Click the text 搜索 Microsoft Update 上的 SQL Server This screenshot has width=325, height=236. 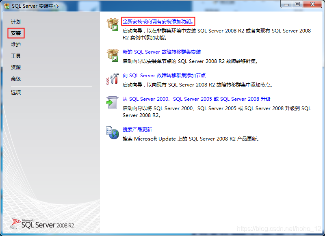click(x=191, y=139)
